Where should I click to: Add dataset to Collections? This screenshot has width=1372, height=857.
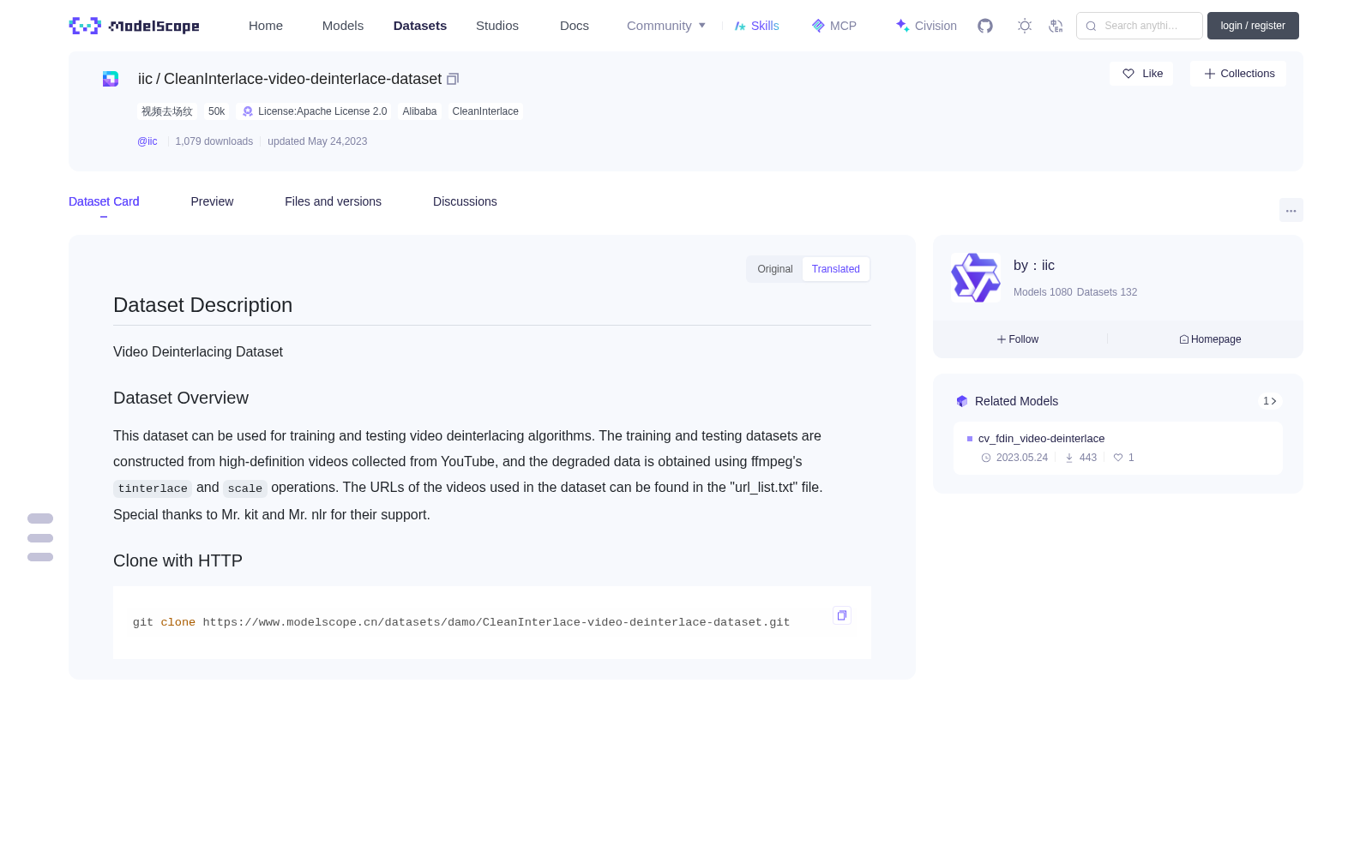pos(1238,74)
